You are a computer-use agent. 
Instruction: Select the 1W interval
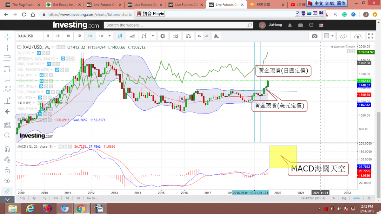[x=101, y=36]
